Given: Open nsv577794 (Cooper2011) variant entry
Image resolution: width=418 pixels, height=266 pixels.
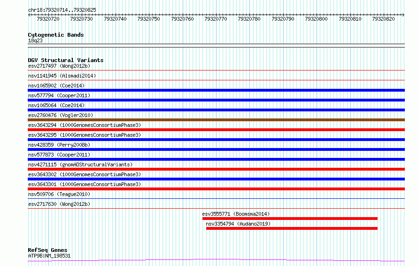Looking at the screenshot, I should 59,95.
